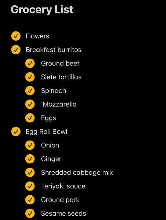The image size is (166, 220).
Task: Toggle Shredded cabbage mix checkbox
Action: tap(30, 172)
